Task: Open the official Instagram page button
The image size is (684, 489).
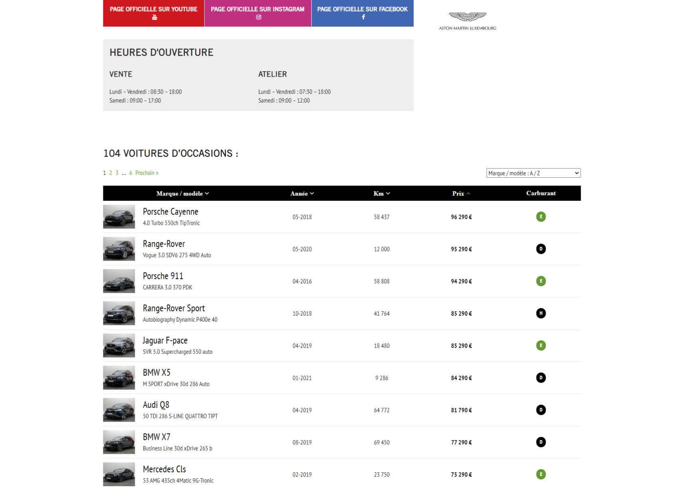Action: pos(258,13)
